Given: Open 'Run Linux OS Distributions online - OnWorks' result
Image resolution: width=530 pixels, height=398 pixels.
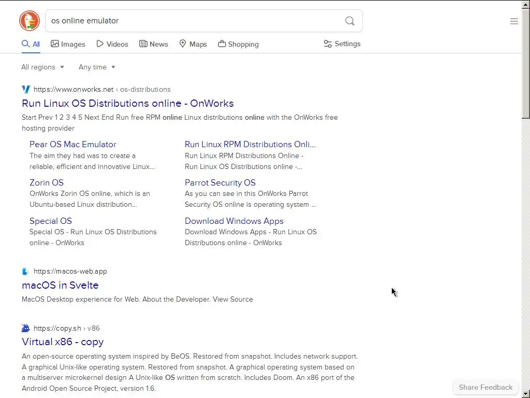Looking at the screenshot, I should click(x=128, y=103).
